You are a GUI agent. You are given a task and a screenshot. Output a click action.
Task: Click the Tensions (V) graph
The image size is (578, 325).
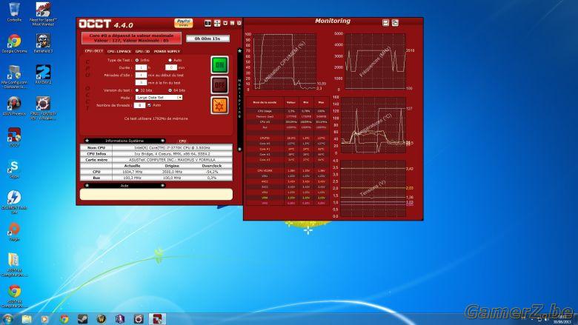[x=373, y=188]
